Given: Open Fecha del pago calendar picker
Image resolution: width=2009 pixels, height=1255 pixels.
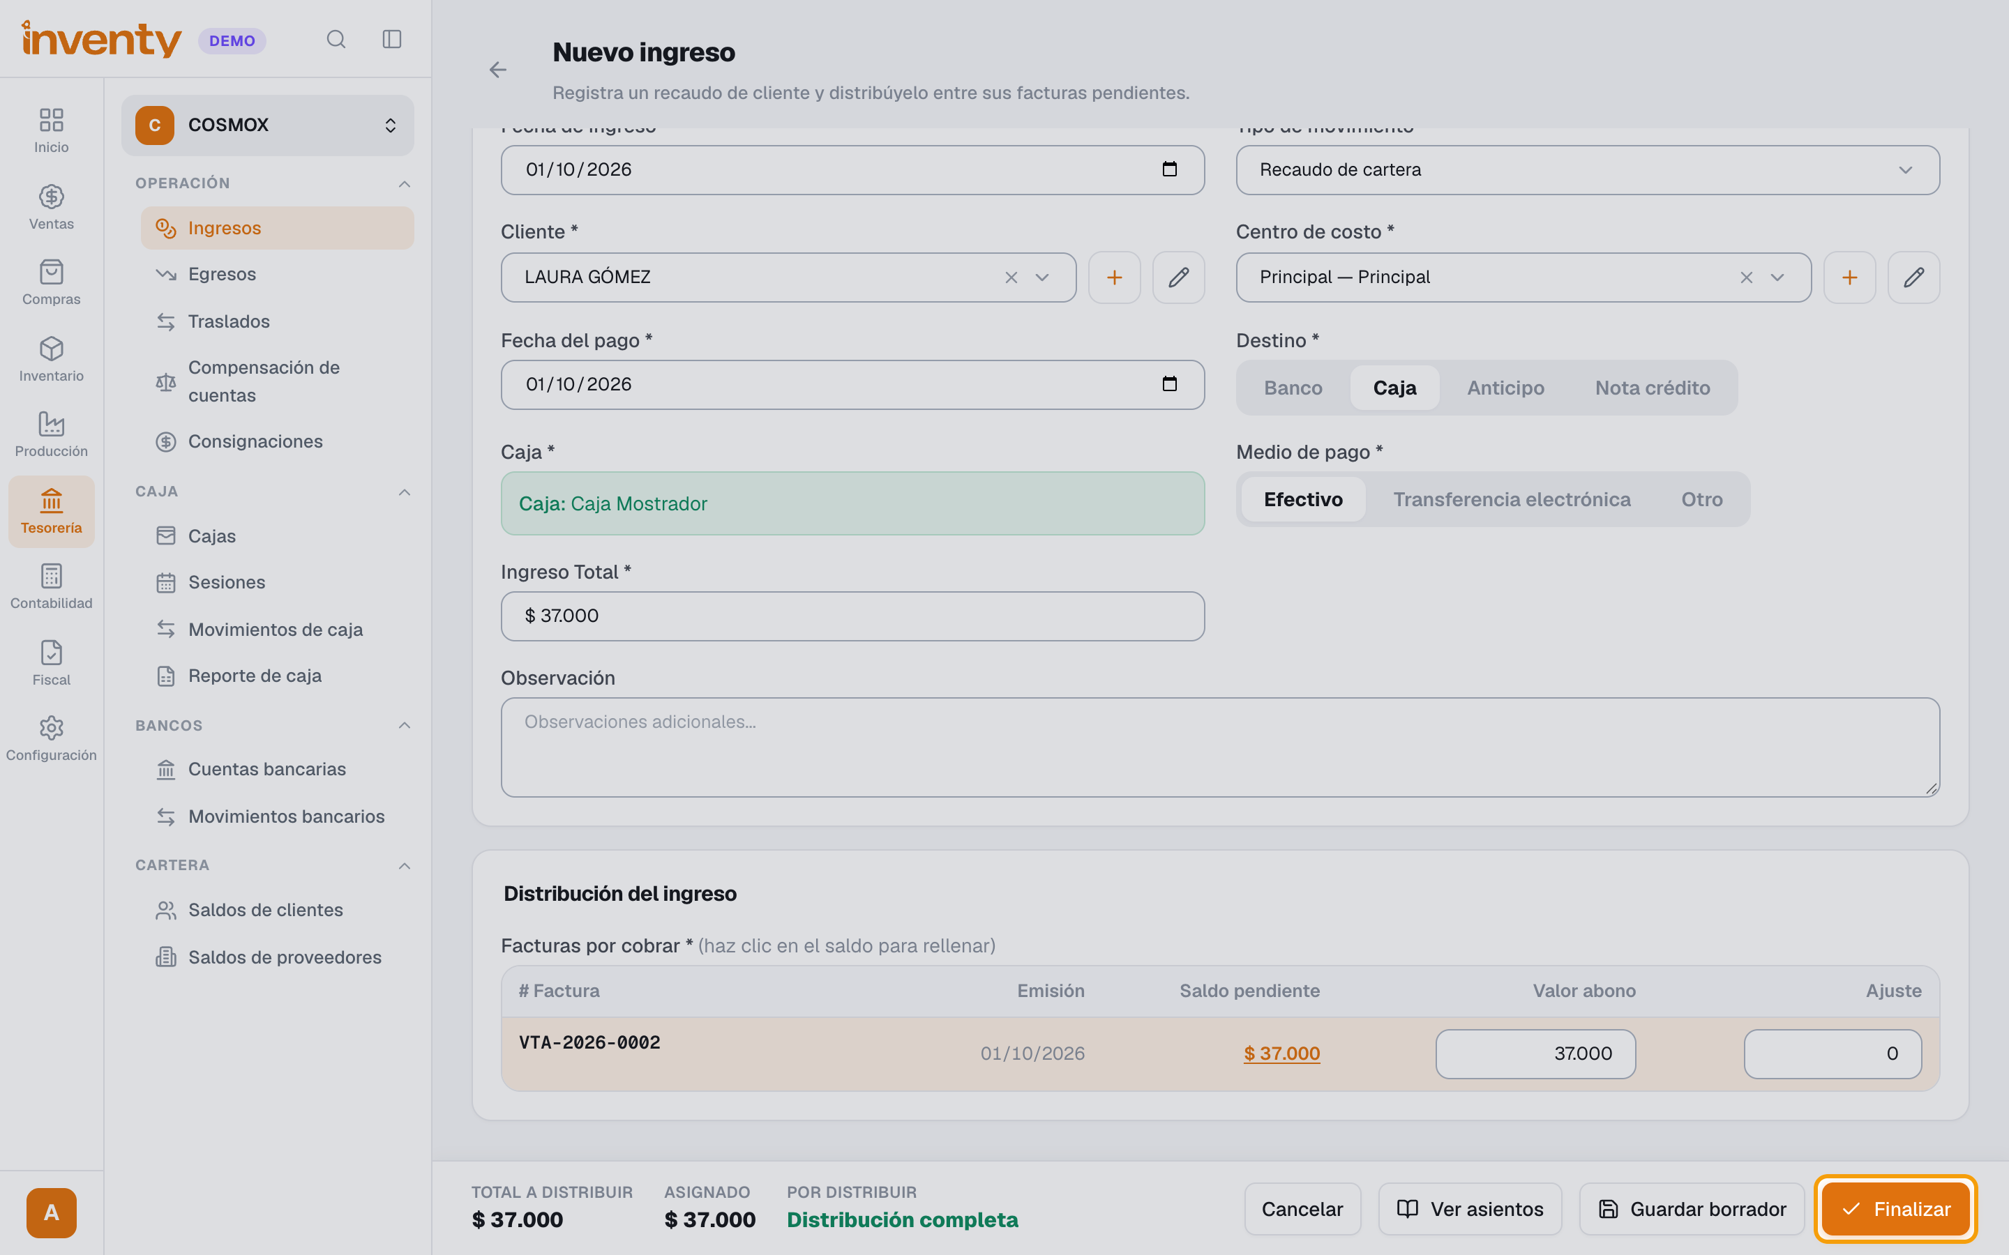Looking at the screenshot, I should point(1169,384).
